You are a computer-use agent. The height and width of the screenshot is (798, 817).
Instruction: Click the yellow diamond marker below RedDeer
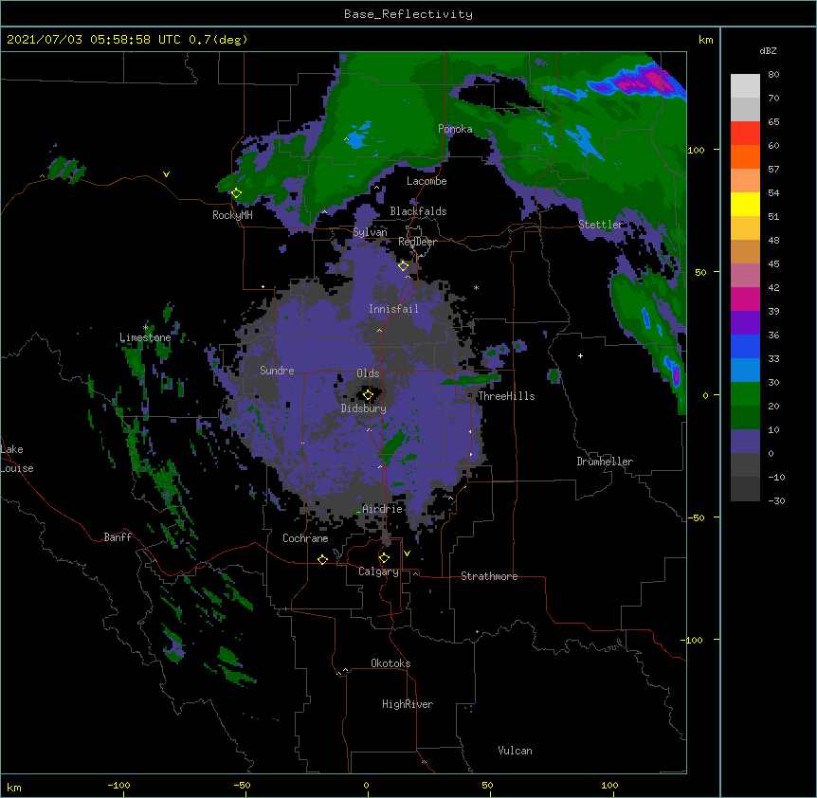[x=404, y=266]
